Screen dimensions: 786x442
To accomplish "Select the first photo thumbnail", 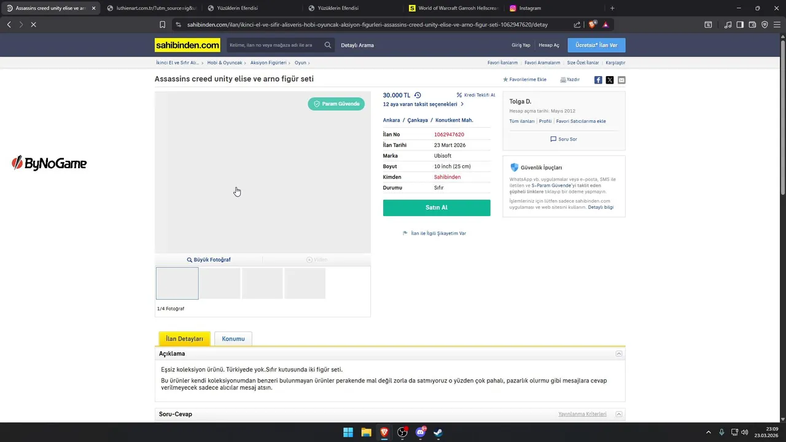I will point(177,283).
